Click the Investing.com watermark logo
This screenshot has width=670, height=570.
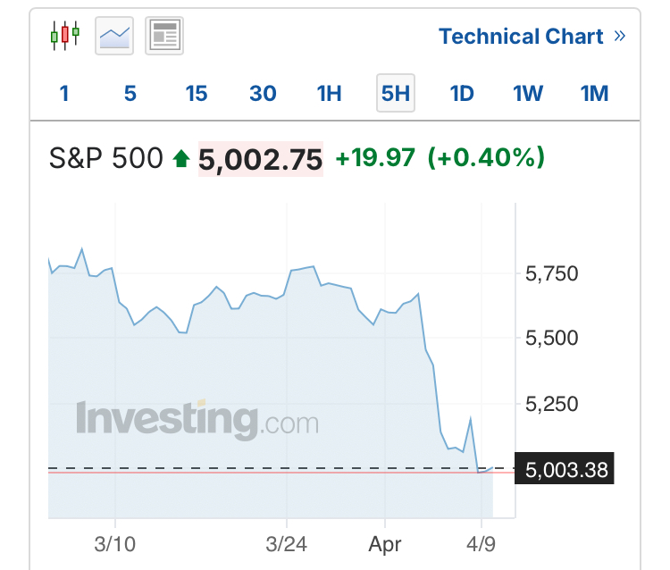(x=197, y=420)
